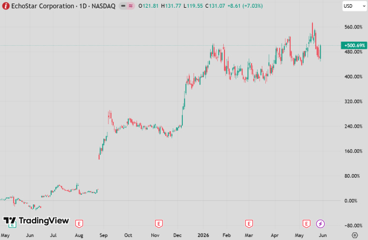The height and width of the screenshot is (240, 368).
Task: Click the purple lightning upcoming event icon
Action: point(321,223)
